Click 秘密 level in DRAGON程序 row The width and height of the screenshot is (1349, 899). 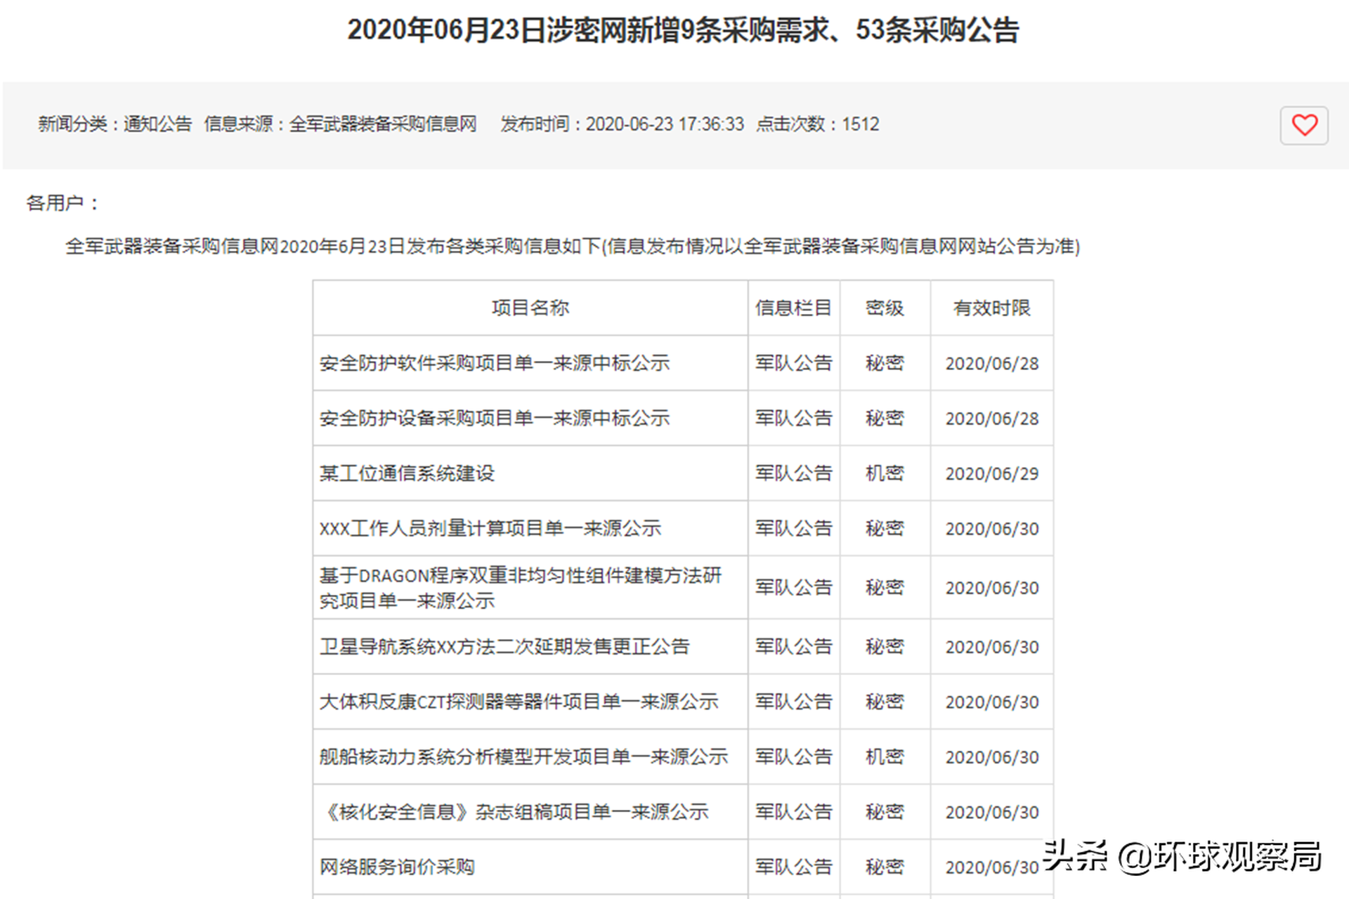tap(885, 587)
